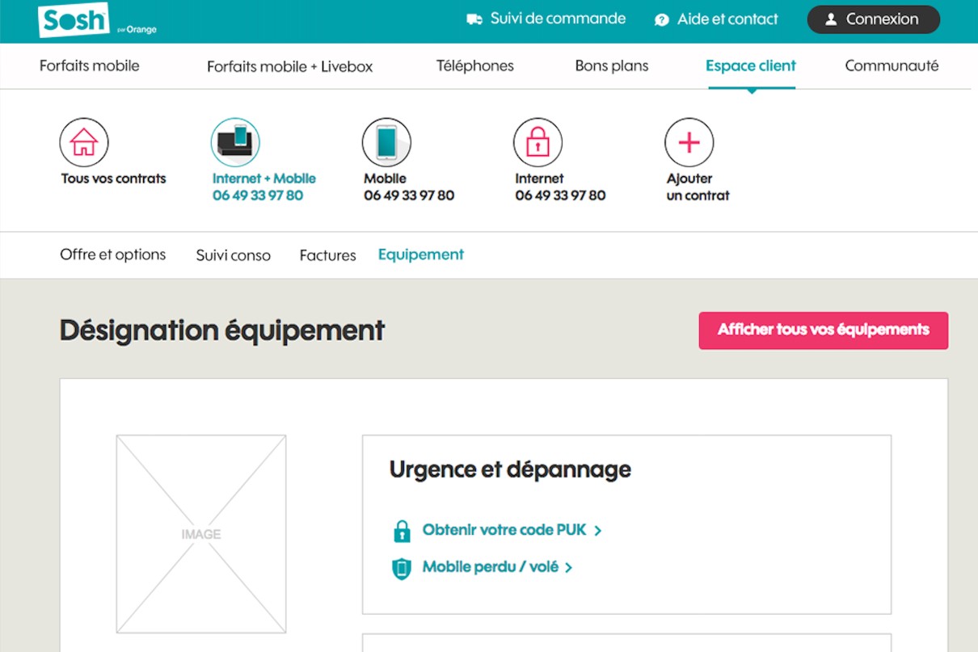Click phone number under Internet contract
The height and width of the screenshot is (652, 978).
tap(560, 196)
